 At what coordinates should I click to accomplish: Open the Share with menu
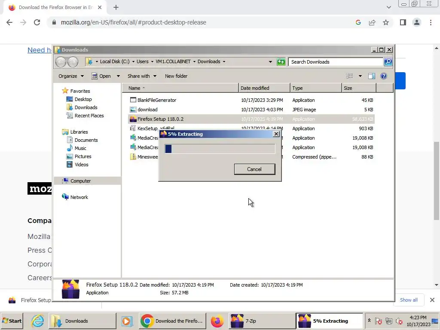[142, 76]
